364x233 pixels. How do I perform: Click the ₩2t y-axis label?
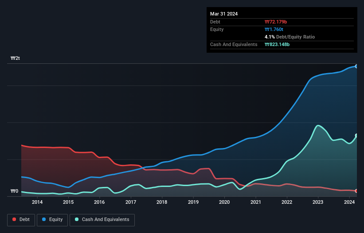pyautogui.click(x=16, y=58)
